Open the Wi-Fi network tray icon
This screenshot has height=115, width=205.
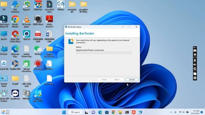point(180,112)
